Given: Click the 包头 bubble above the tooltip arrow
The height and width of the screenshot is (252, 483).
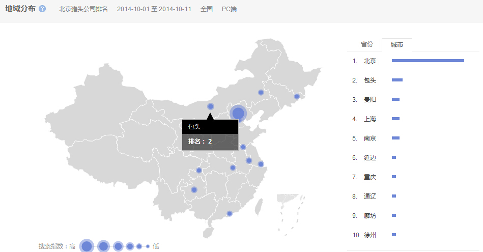Looking at the screenshot, I should (211, 106).
